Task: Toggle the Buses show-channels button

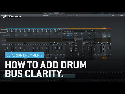Action: [60, 15]
